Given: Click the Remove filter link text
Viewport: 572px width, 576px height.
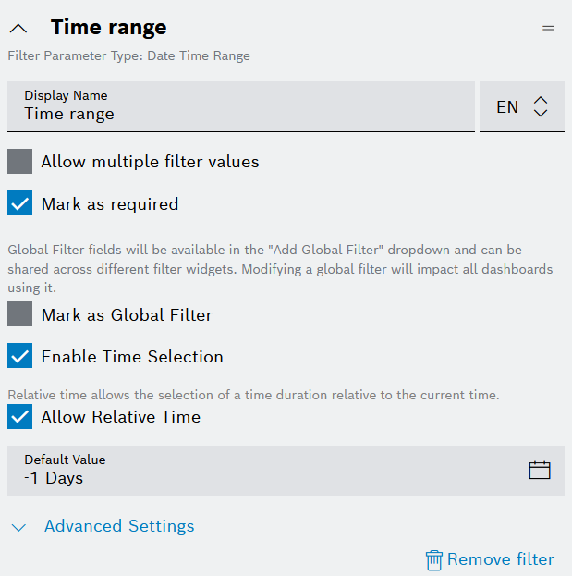Looking at the screenshot, I should point(501,559).
